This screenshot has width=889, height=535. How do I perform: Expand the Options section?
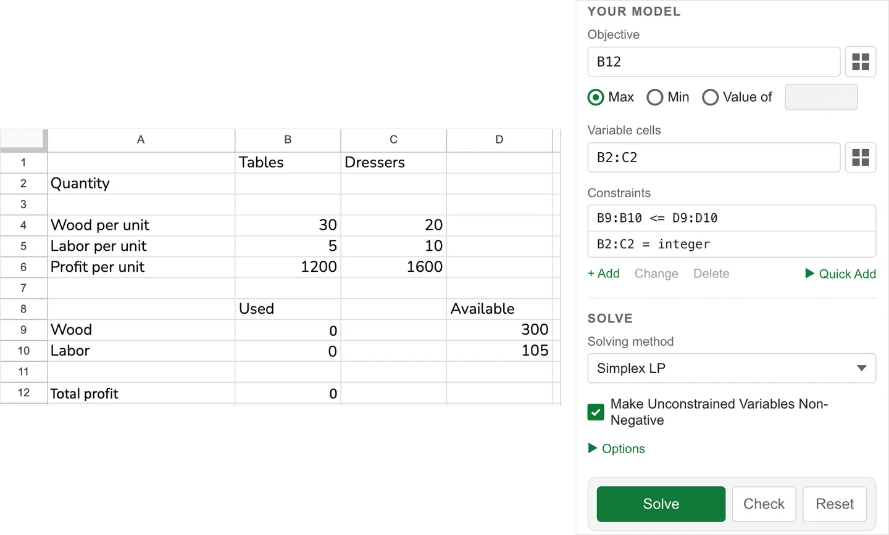coord(617,449)
